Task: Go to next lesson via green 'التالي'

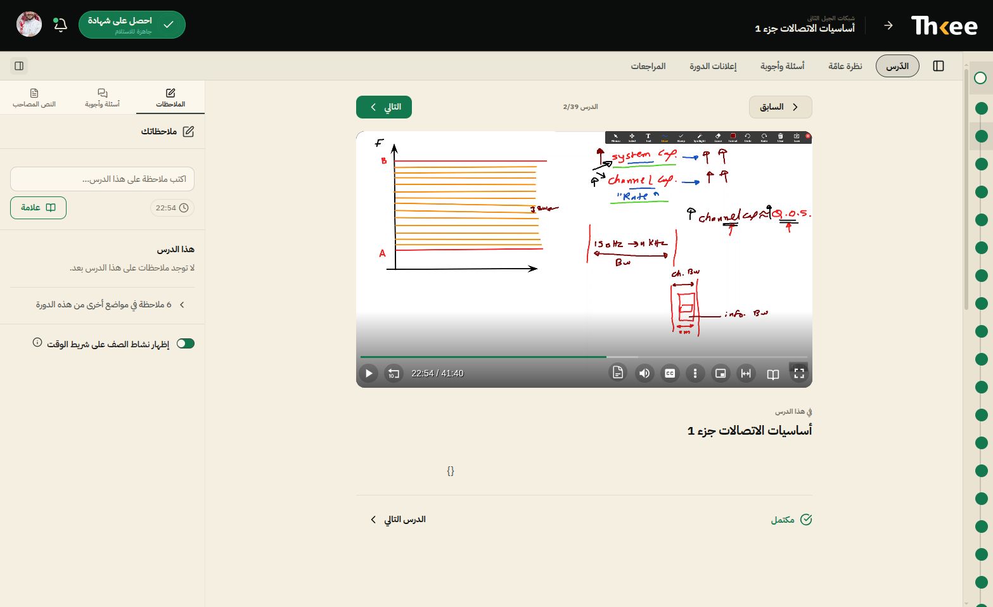Action: click(384, 107)
